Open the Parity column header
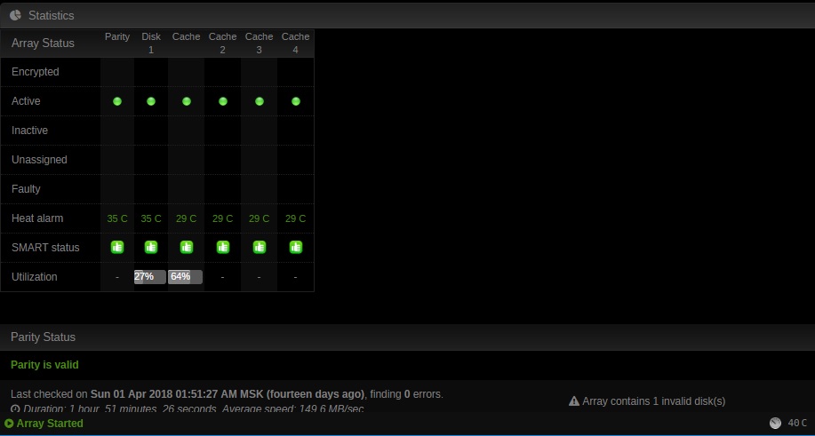This screenshot has height=436, width=815. point(117,37)
